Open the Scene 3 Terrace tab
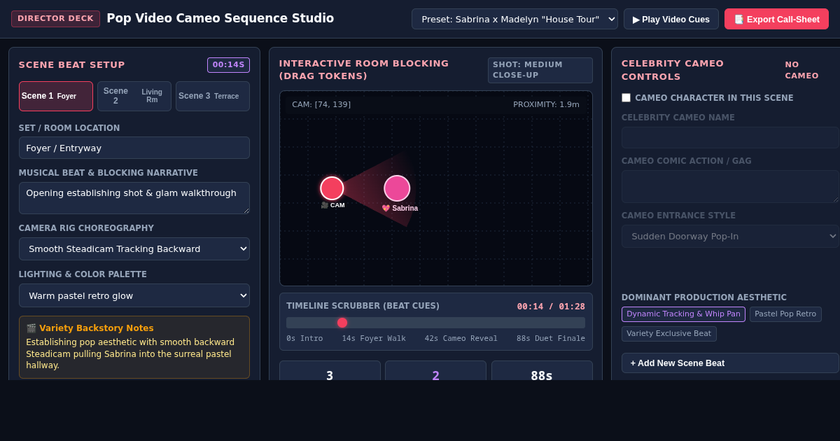840x441 pixels. tap(213, 96)
